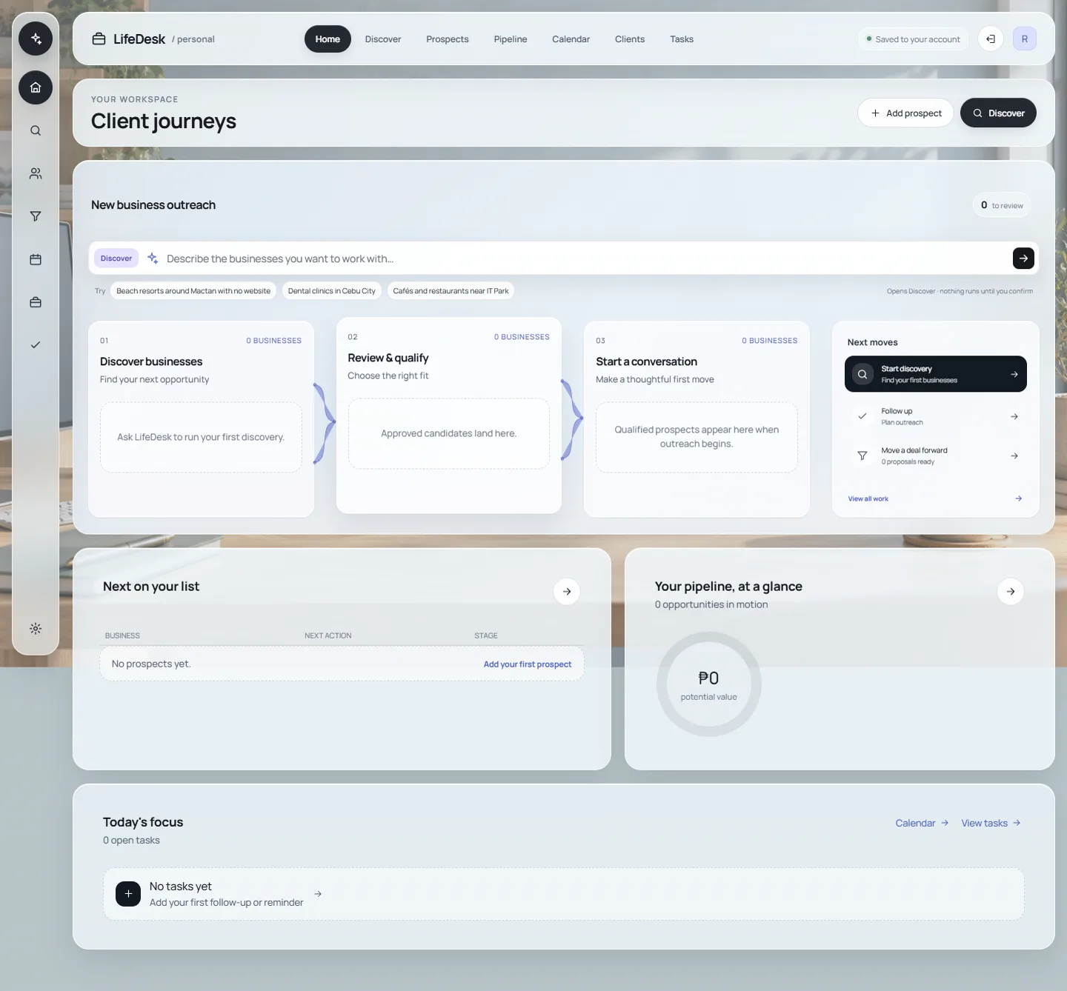Open pipeline at a glance arrow button
The height and width of the screenshot is (991, 1067).
click(1011, 591)
